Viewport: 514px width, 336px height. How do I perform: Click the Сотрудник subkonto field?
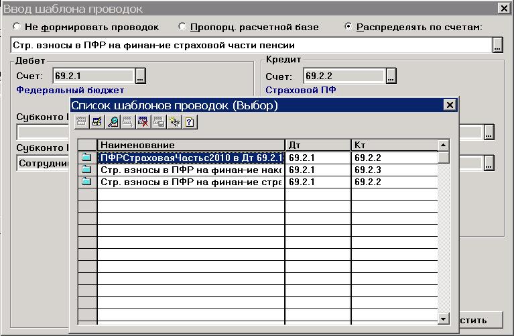(x=44, y=163)
